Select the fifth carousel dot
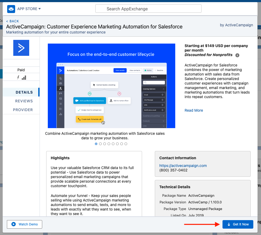 [x=113, y=144]
